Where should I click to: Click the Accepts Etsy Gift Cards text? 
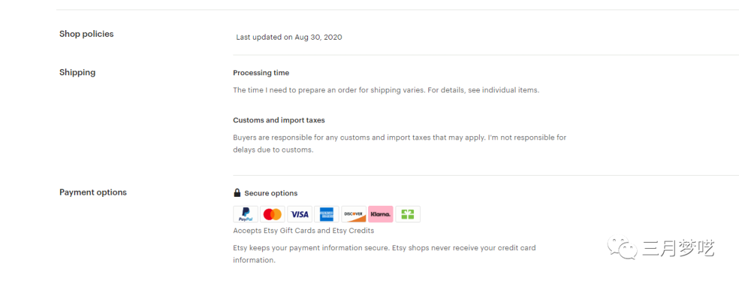click(x=303, y=230)
